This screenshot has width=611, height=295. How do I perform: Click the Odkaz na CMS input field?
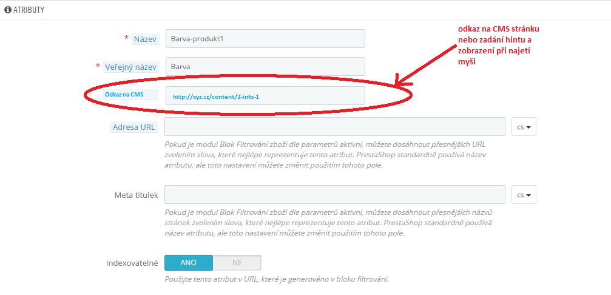[x=265, y=96]
